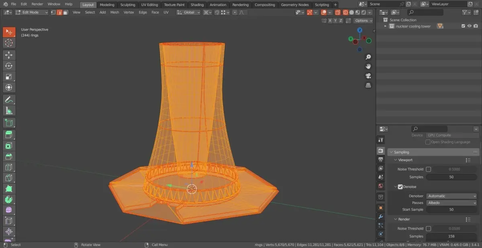The width and height of the screenshot is (482, 248).
Task: Choose the Move tool
Action: click(x=9, y=55)
